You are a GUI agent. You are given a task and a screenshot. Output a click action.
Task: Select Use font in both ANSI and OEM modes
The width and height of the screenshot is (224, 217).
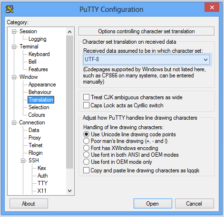coord(86,155)
